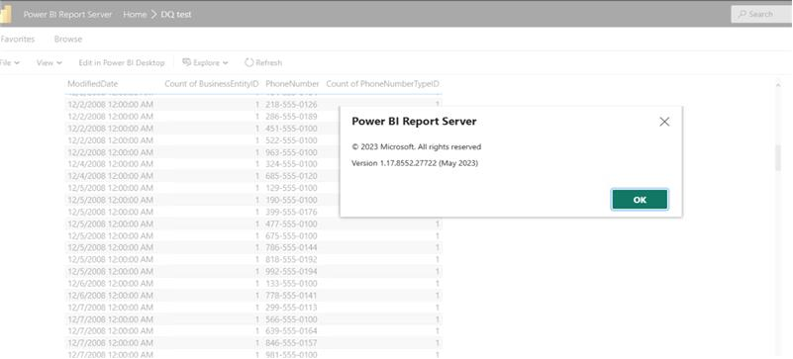Select phone number 685-555-0120
This screenshot has width=793, height=359.
pos(291,176)
